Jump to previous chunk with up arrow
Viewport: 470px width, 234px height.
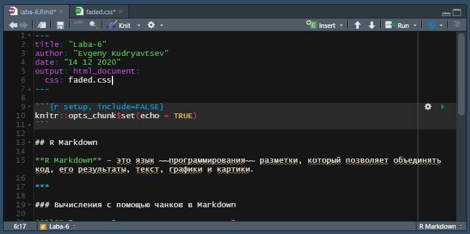[358, 26]
